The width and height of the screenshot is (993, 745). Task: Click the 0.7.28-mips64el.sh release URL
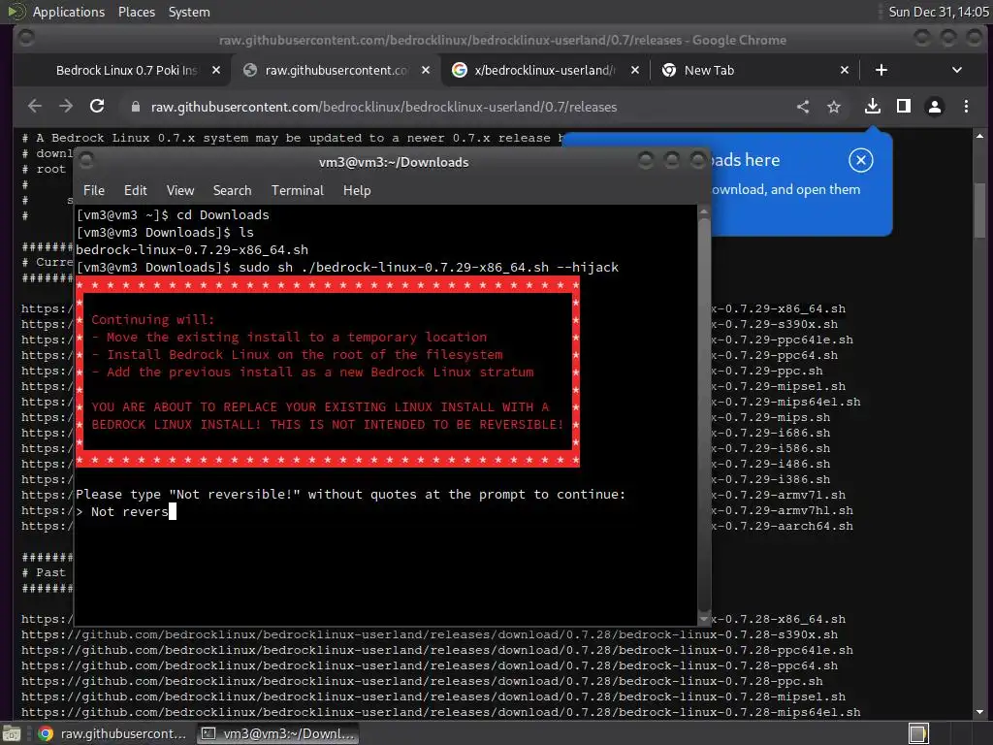click(x=441, y=712)
